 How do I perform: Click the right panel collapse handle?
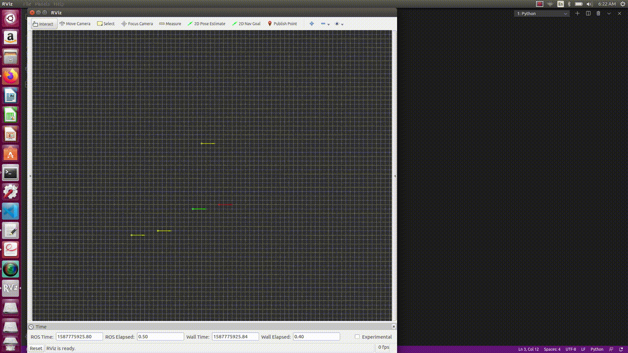pos(395,176)
